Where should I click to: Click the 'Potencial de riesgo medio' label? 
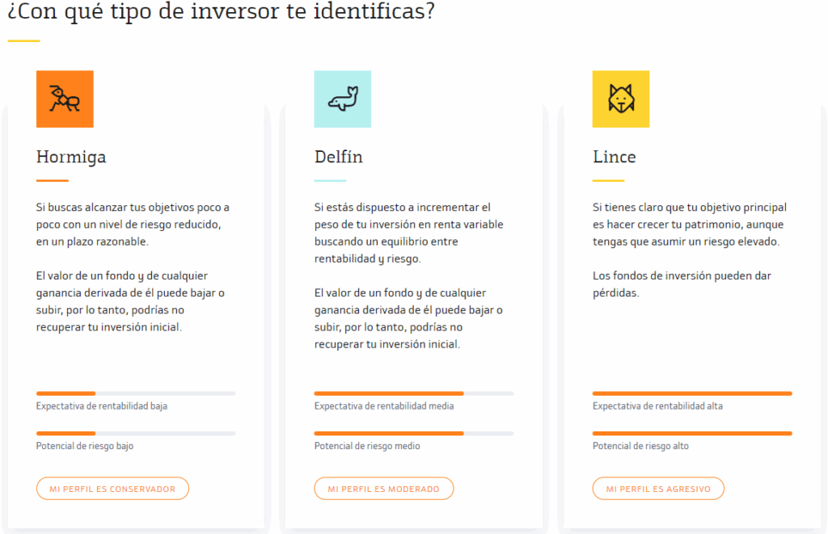[367, 446]
